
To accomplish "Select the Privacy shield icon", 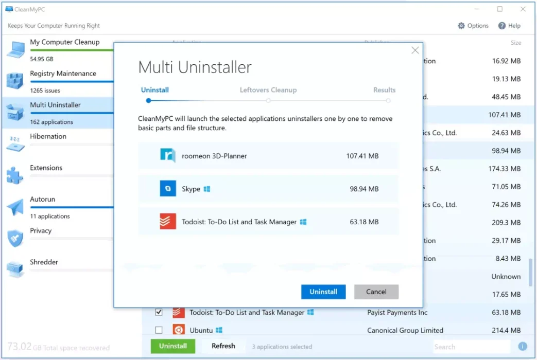I will pos(15,238).
